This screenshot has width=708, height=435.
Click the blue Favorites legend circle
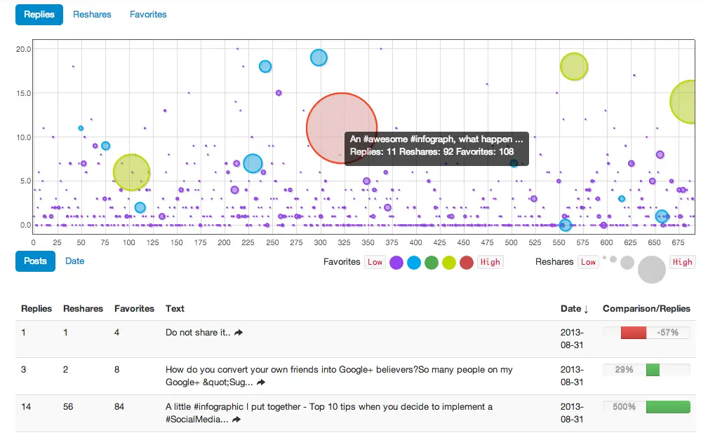[x=414, y=263]
